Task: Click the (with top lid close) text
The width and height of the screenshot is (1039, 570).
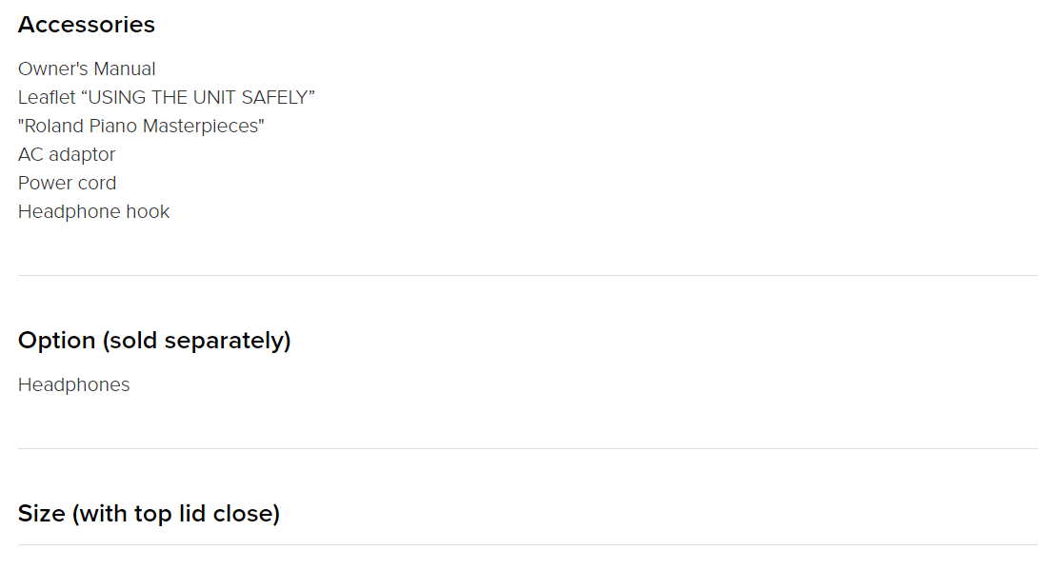Action: (x=175, y=513)
